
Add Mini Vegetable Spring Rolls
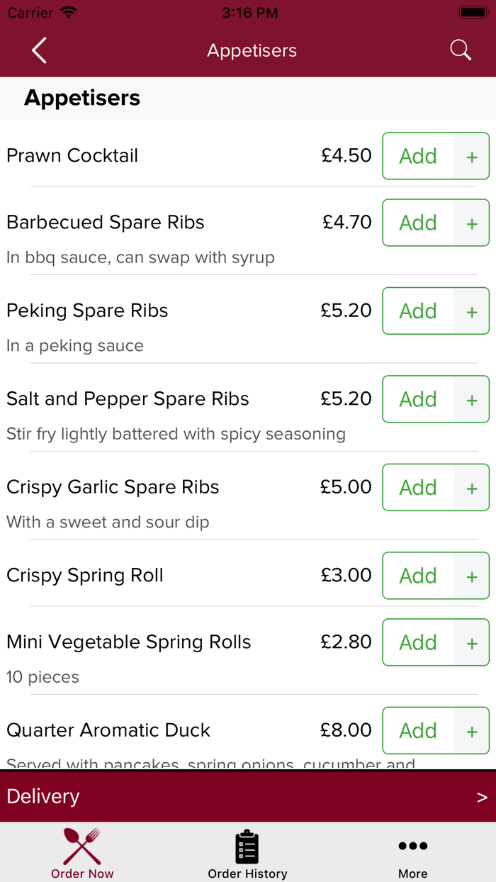[x=418, y=642]
